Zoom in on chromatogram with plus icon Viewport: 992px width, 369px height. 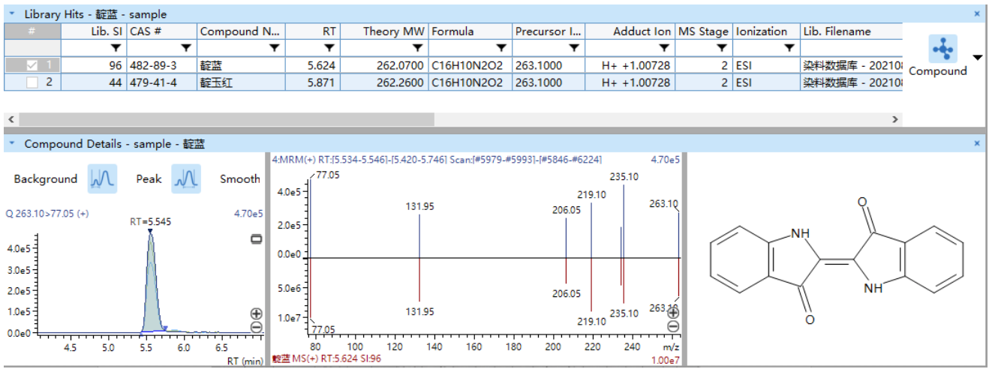257,314
